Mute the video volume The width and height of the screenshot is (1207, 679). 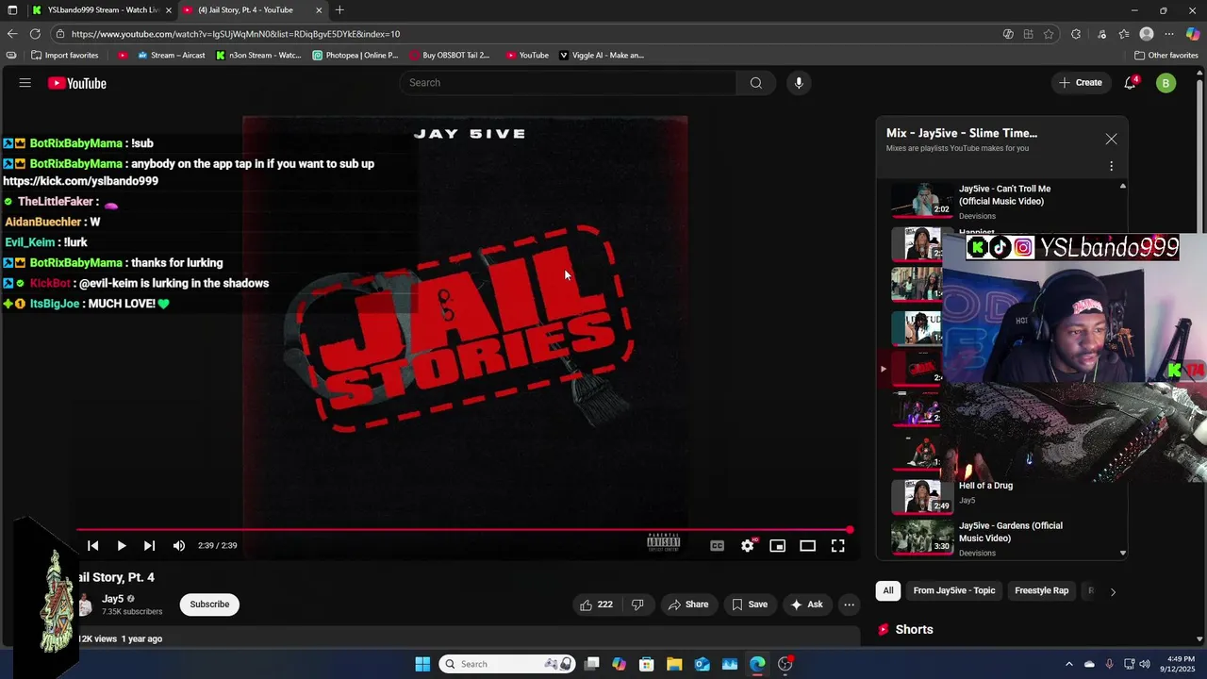179,545
